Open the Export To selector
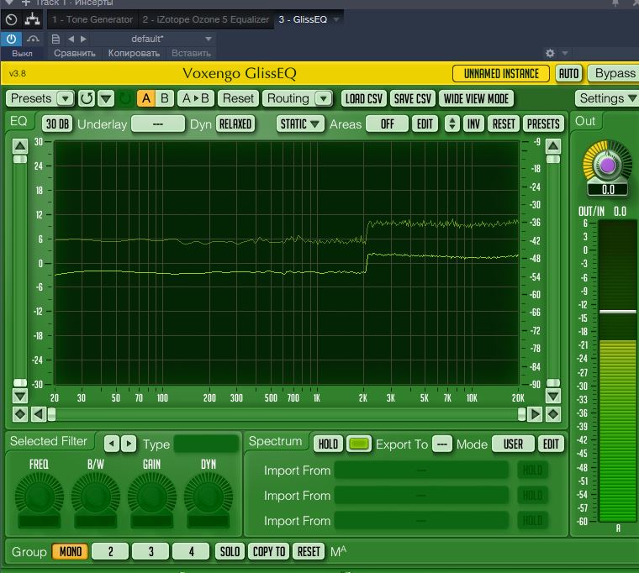 point(442,444)
